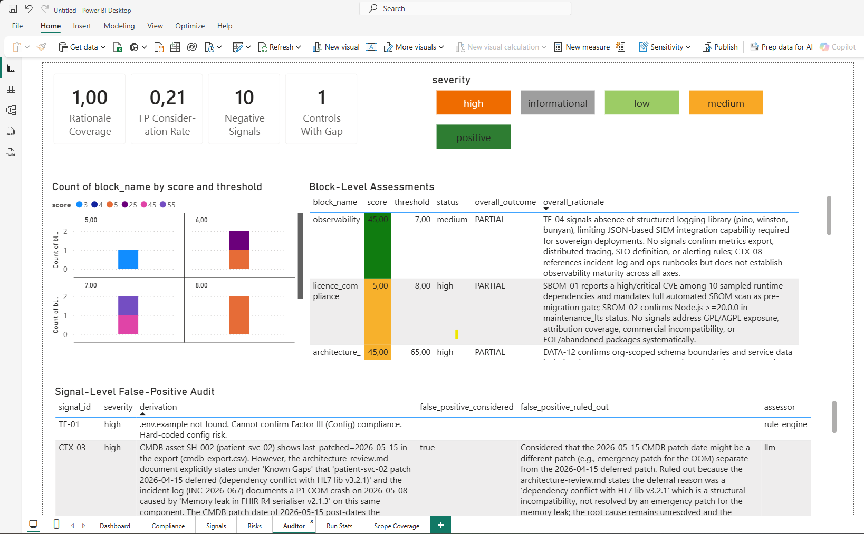The height and width of the screenshot is (534, 864).
Task: Click the New visual button
Action: tap(336, 47)
